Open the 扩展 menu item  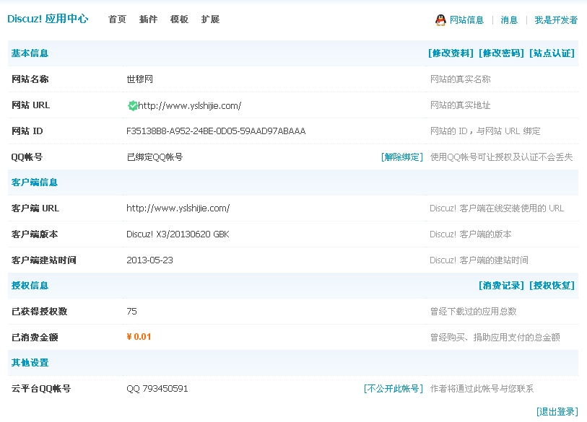coord(210,19)
